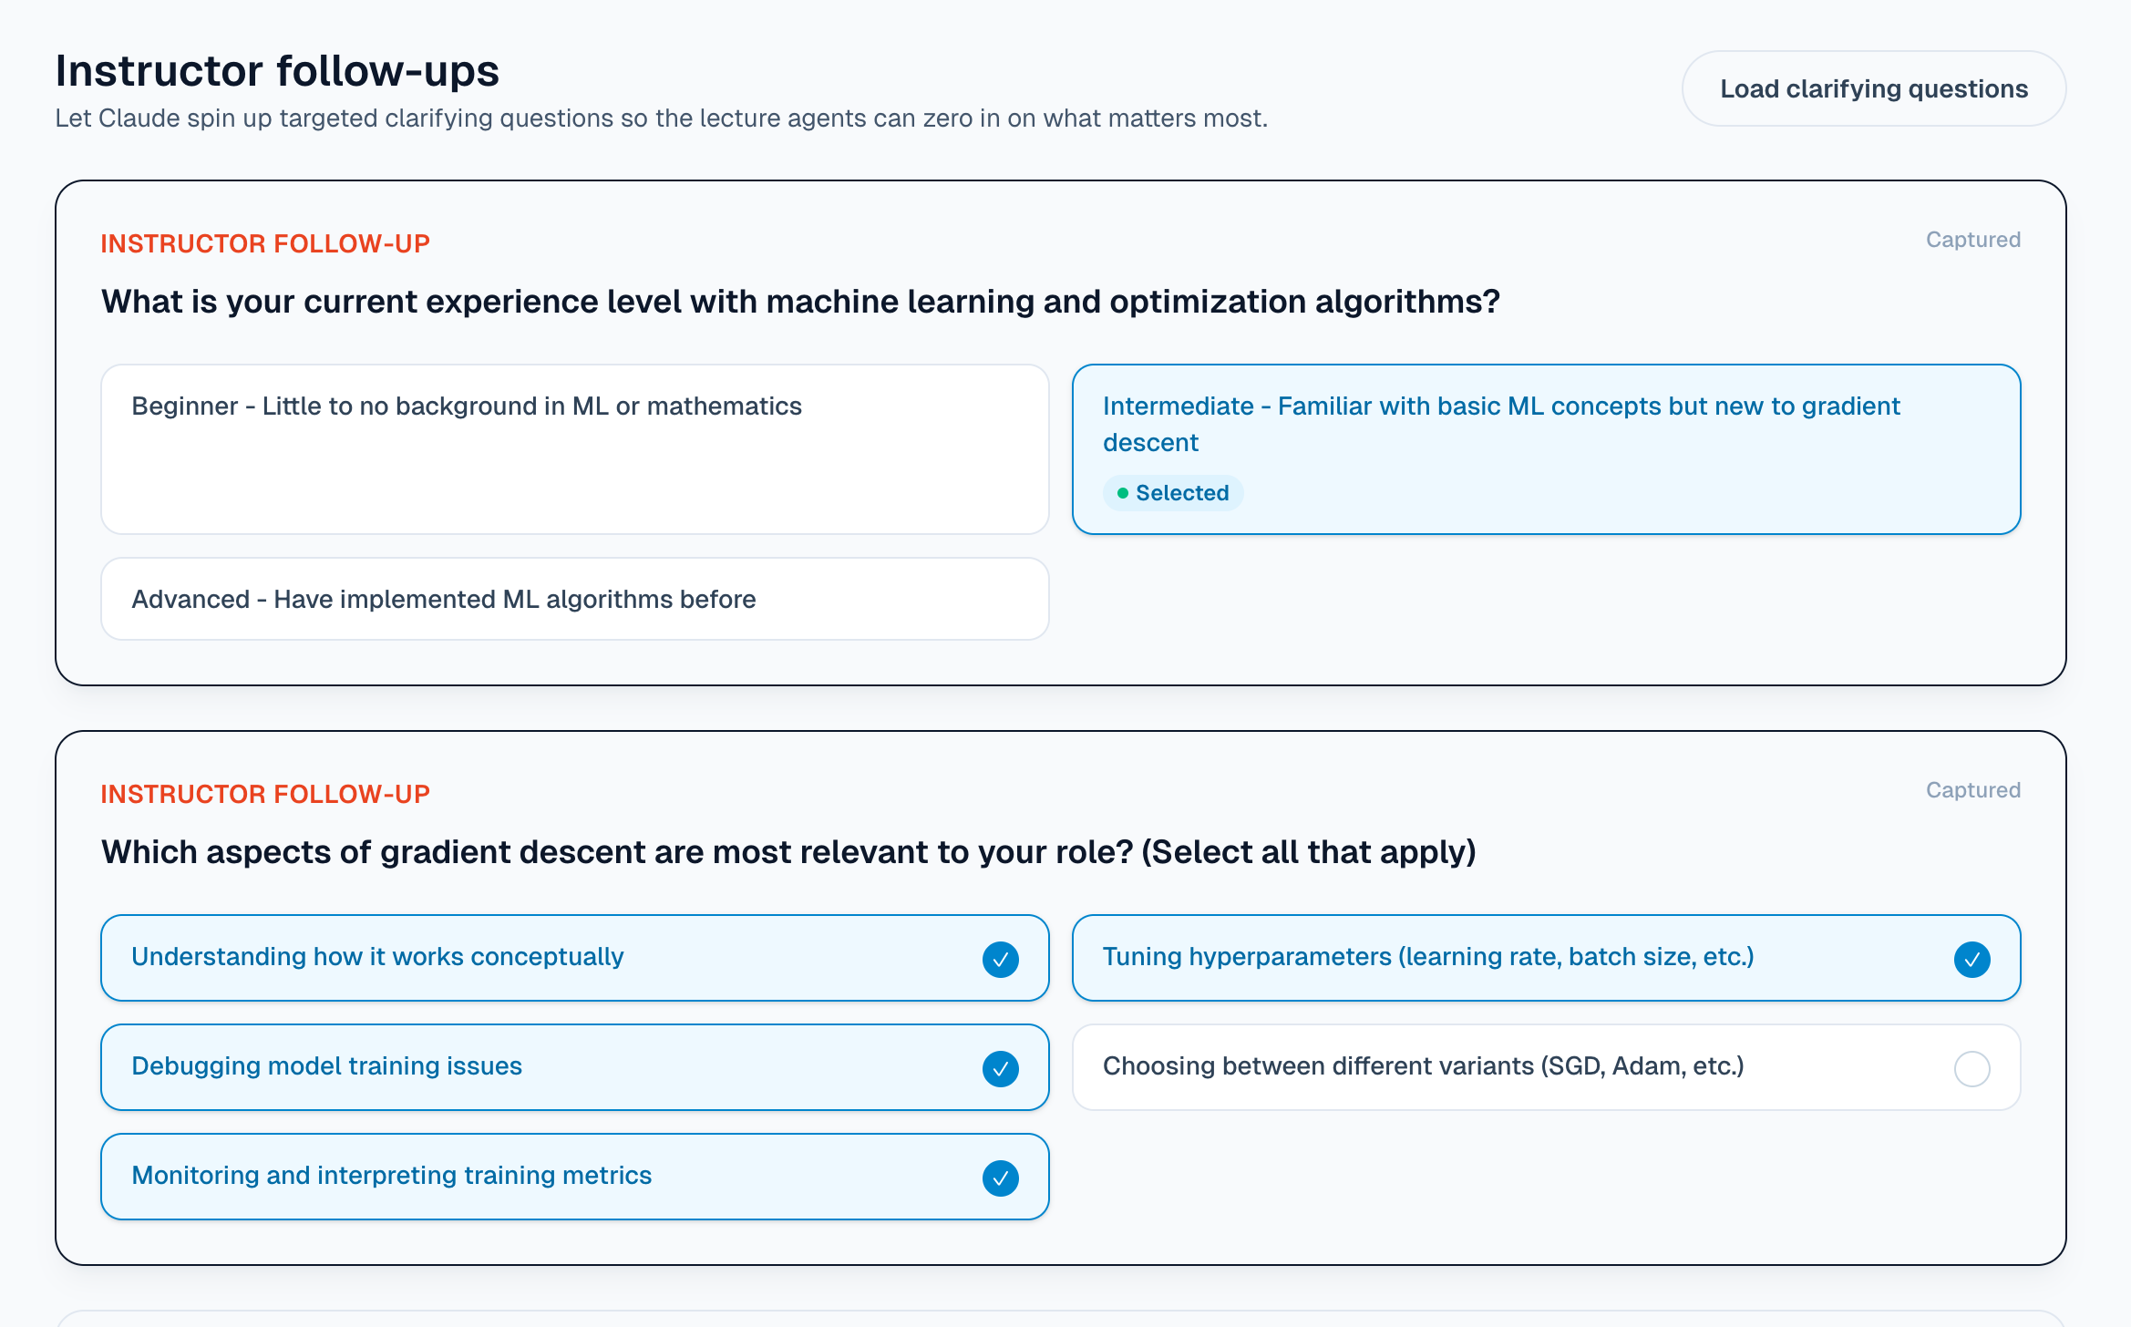The image size is (2131, 1327).
Task: Click the gradient descent aspects question heading
Action: tap(788, 852)
